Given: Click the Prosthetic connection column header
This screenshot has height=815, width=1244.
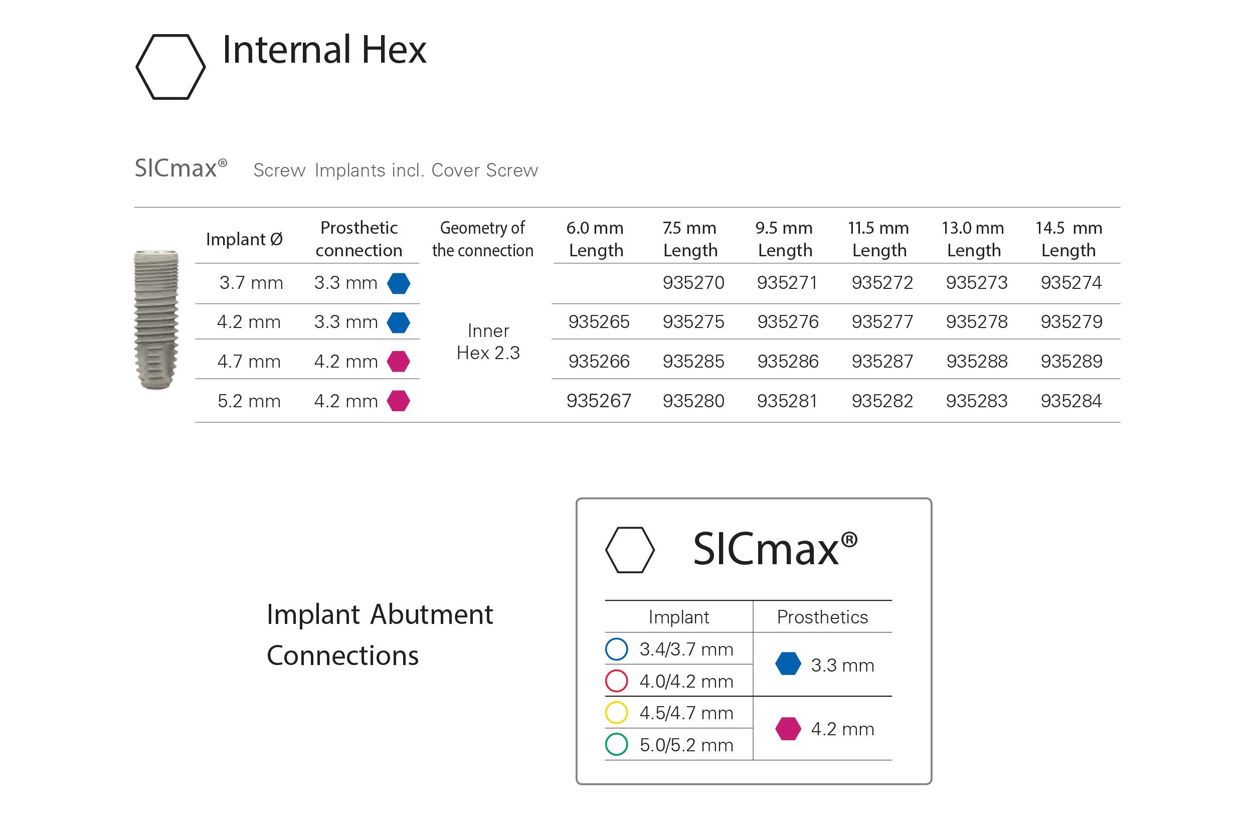Looking at the screenshot, I should click(359, 239).
